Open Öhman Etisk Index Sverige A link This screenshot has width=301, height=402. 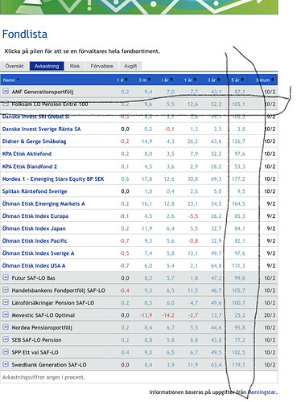click(x=38, y=253)
